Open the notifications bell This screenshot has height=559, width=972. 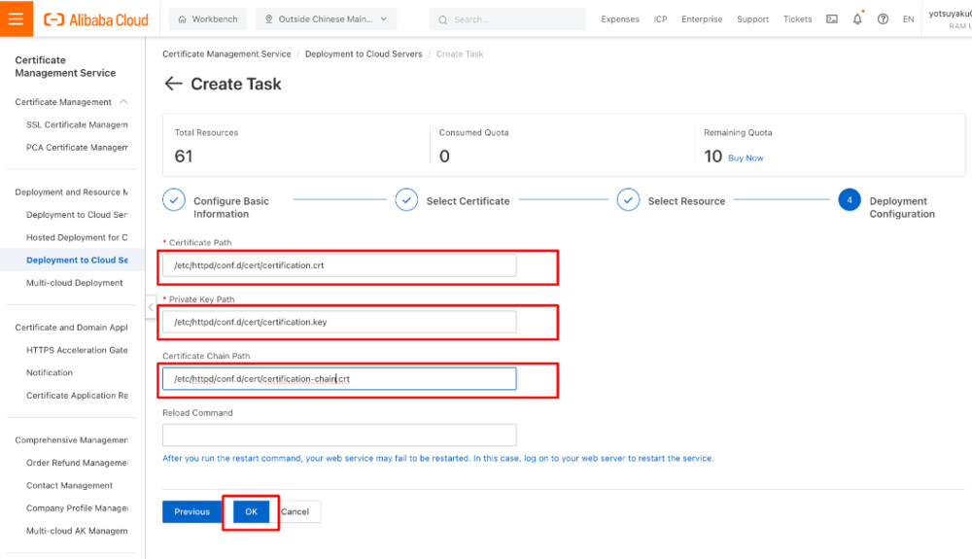click(857, 19)
